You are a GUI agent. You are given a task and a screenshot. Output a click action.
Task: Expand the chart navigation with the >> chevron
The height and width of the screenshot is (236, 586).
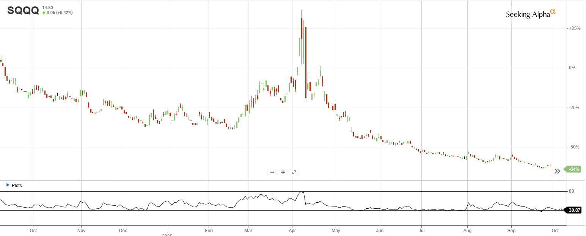point(557,171)
